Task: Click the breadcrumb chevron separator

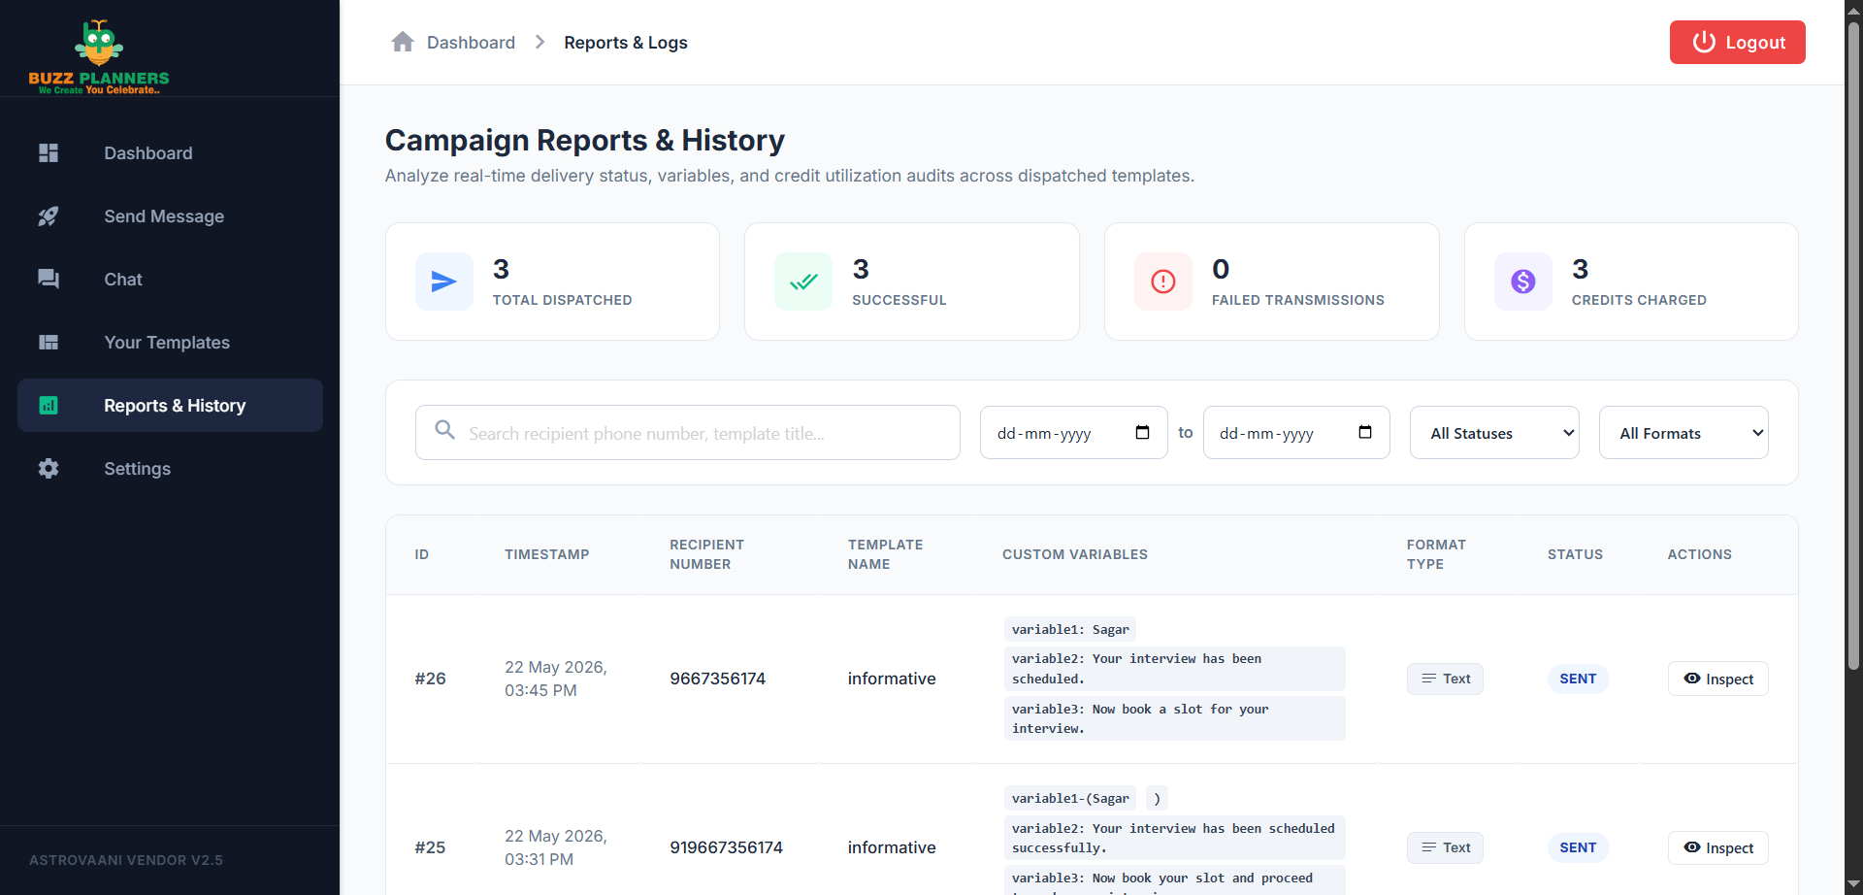Action: pos(540,42)
